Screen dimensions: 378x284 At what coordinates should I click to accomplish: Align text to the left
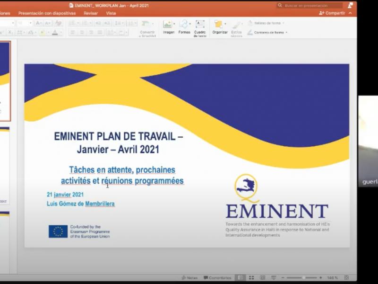click(73, 32)
